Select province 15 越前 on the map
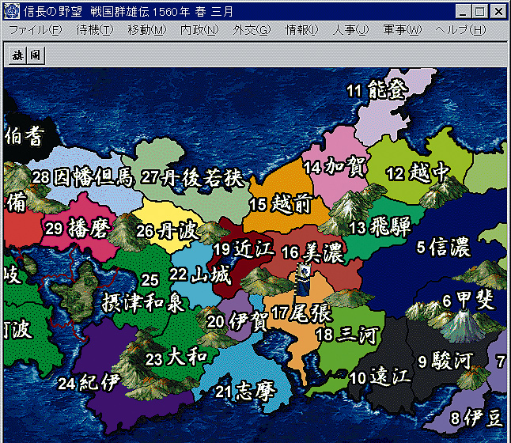This screenshot has width=511, height=443. (280, 204)
